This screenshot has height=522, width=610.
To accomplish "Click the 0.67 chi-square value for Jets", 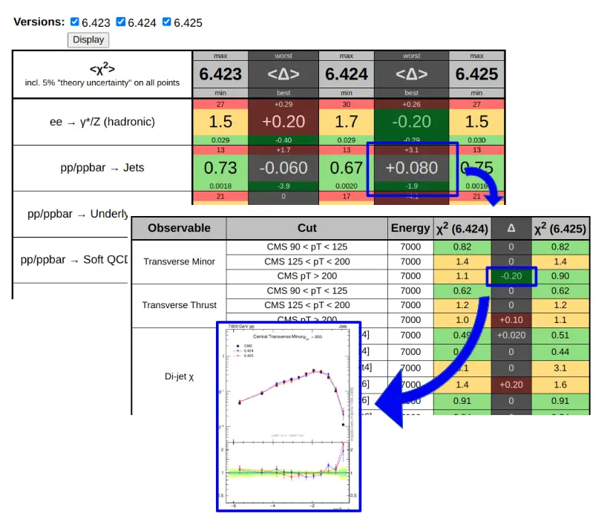I will click(347, 168).
